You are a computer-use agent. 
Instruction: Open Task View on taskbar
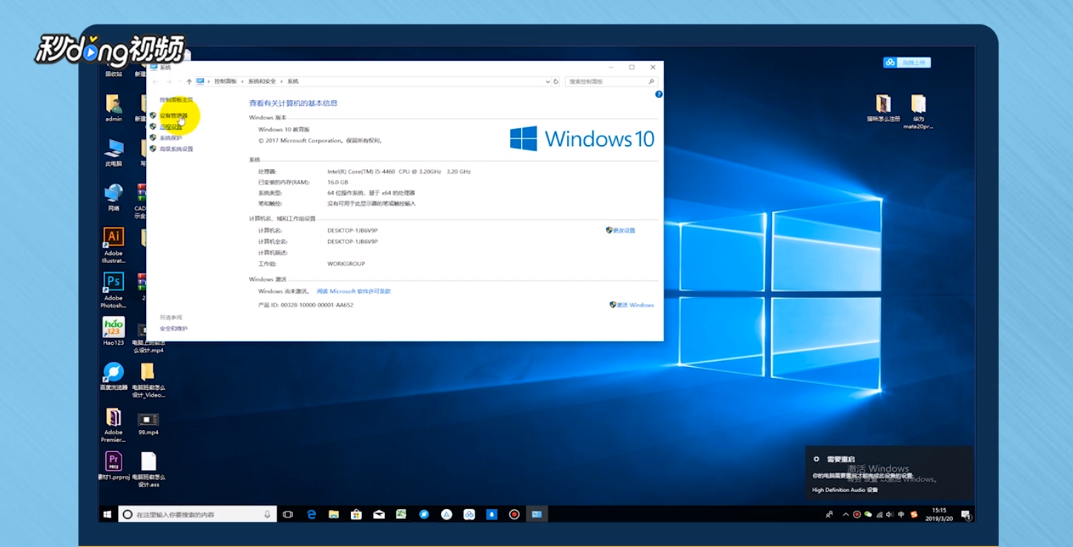(288, 514)
